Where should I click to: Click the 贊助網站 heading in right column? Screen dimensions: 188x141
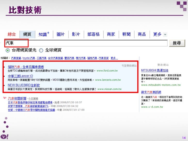[x=163, y=65]
